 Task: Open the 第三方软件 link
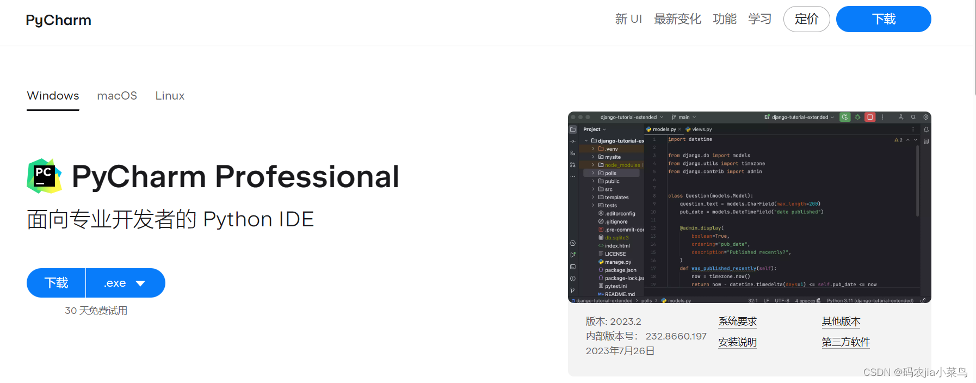coord(845,342)
